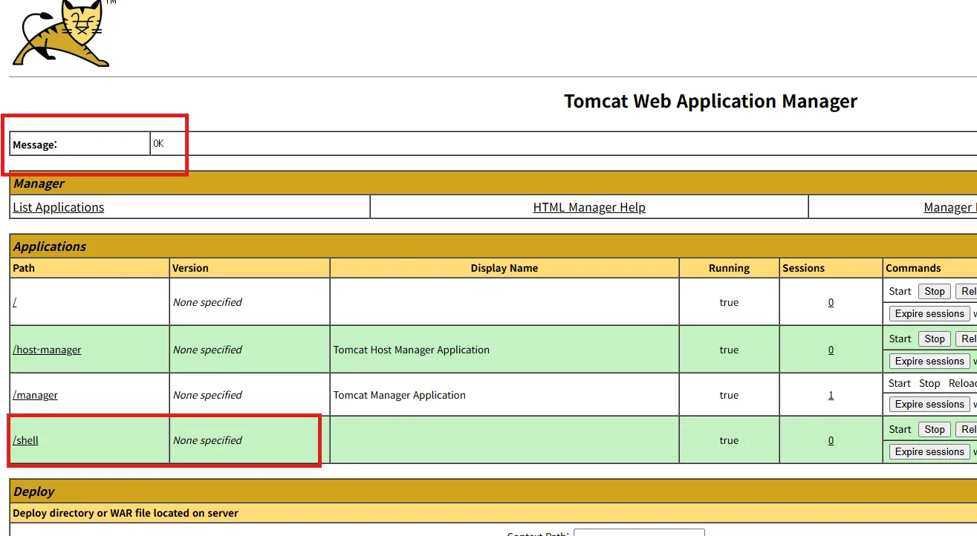This screenshot has height=536, width=977.
Task: Open the root "/" application path link
Action: [x=14, y=302]
